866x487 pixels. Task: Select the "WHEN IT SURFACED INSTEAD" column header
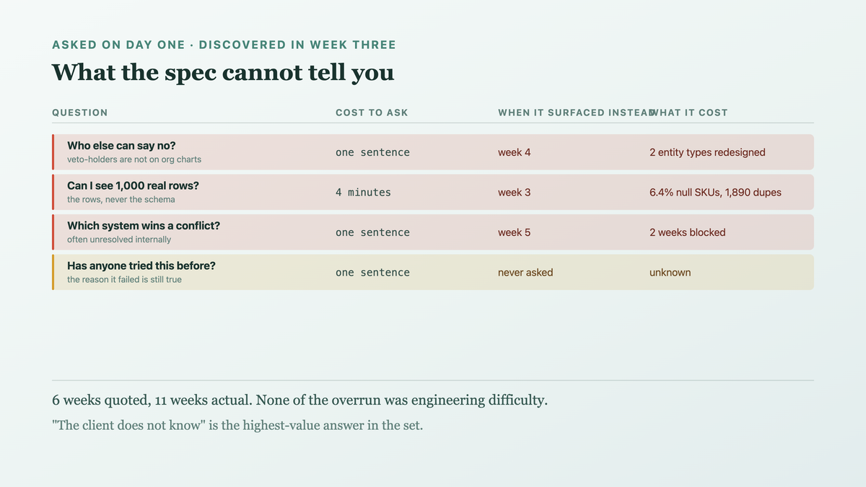click(577, 113)
